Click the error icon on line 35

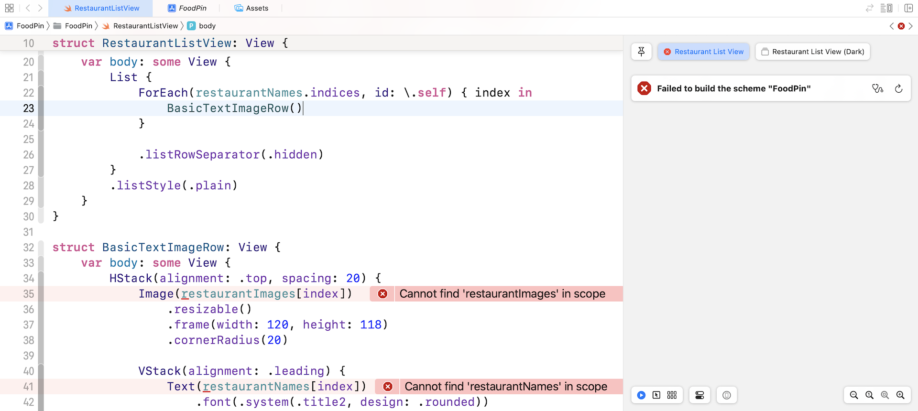point(382,294)
